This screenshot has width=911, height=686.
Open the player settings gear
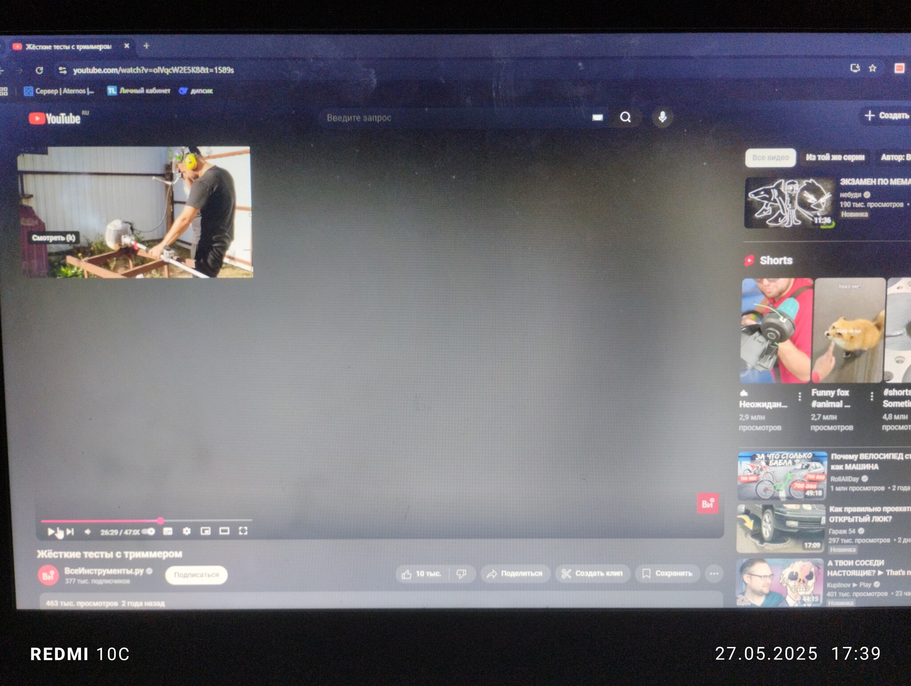187,531
